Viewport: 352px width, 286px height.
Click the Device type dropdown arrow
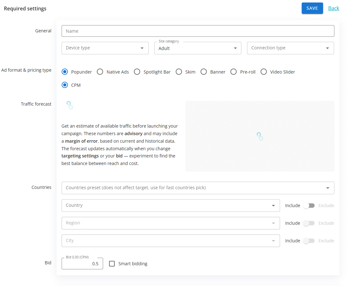coord(142,48)
